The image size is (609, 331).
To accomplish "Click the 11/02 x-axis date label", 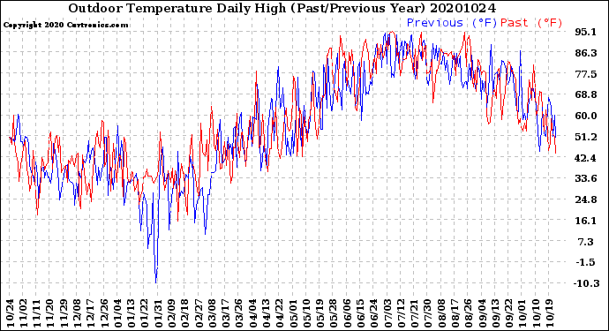I will [23, 313].
